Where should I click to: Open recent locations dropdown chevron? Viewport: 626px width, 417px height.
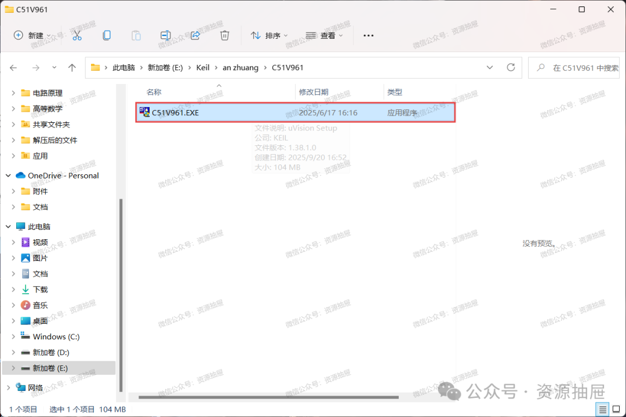pyautogui.click(x=54, y=68)
